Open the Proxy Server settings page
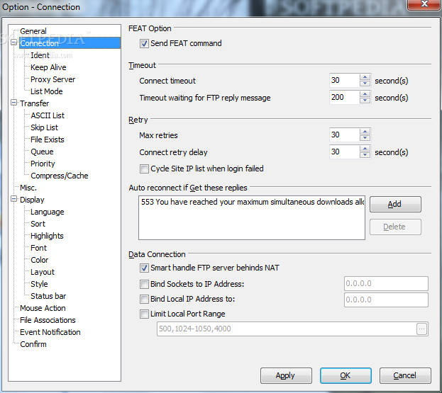This screenshot has height=393, width=442. pyautogui.click(x=53, y=79)
